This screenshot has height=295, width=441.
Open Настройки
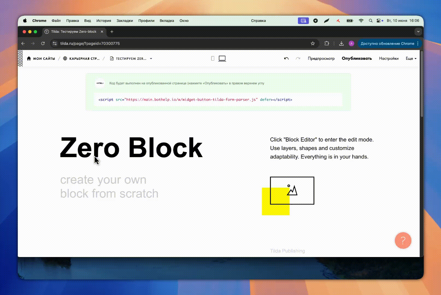(x=389, y=58)
